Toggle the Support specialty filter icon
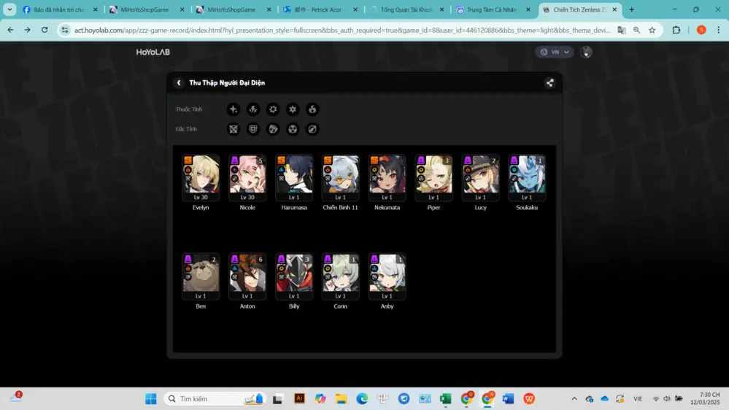Screen dimensions: 729x410 click(312, 129)
